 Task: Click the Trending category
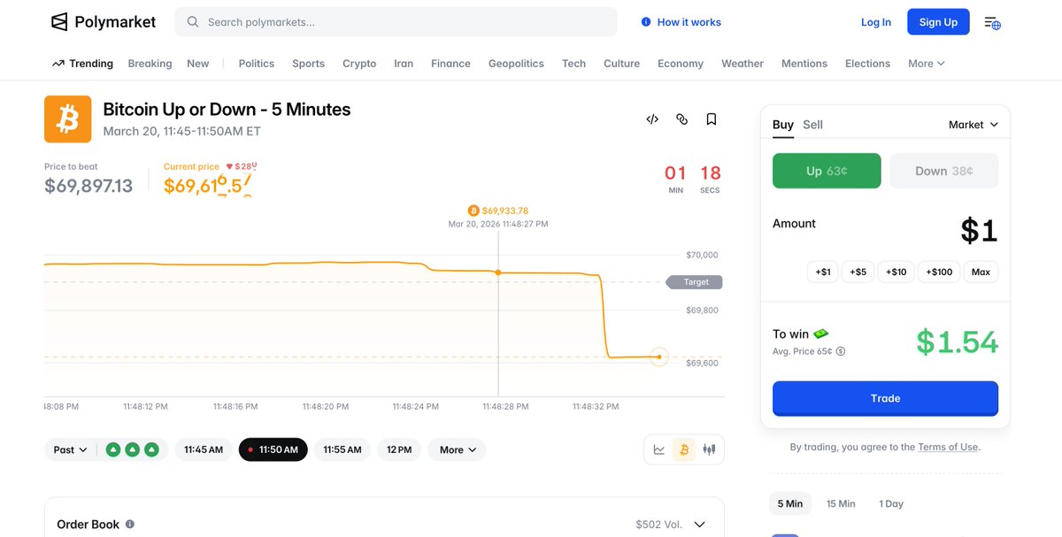click(82, 64)
